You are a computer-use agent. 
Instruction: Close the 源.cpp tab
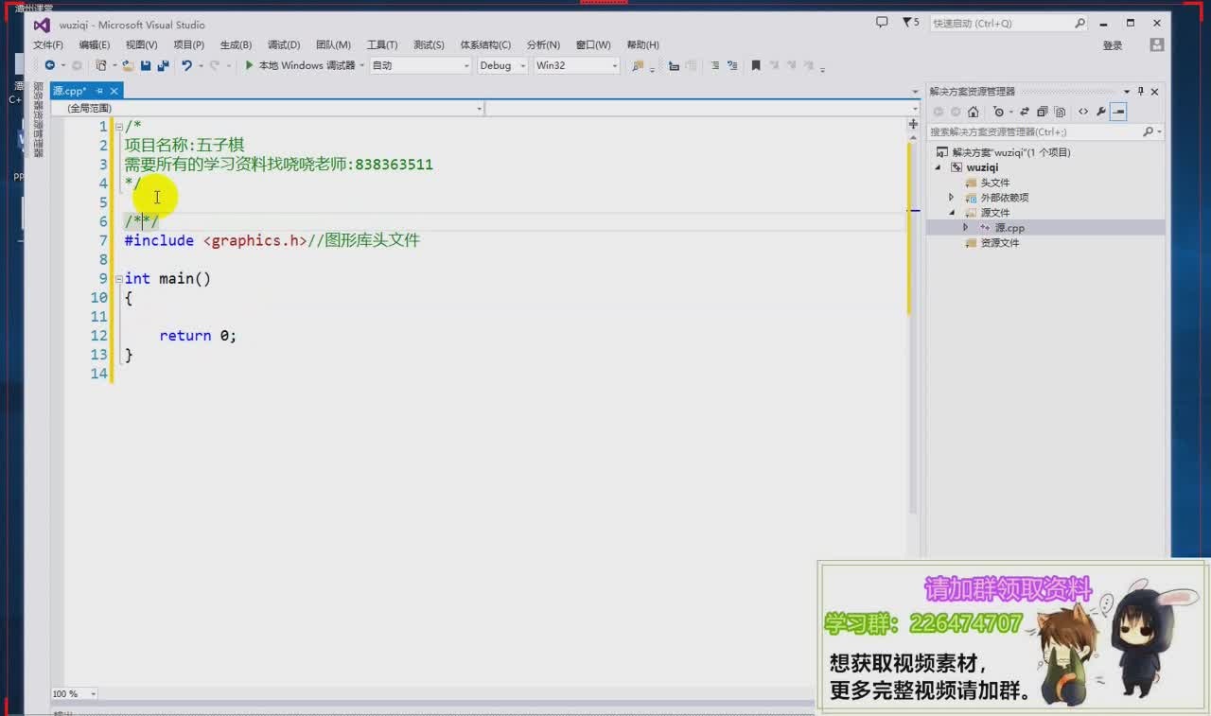tap(114, 91)
